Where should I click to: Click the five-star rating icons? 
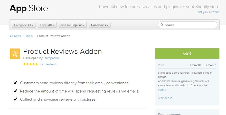(30, 64)
